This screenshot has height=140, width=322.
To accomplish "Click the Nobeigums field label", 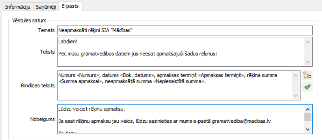I will (43, 119).
